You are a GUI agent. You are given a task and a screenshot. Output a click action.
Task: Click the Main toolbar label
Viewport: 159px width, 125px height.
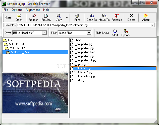[8, 18]
